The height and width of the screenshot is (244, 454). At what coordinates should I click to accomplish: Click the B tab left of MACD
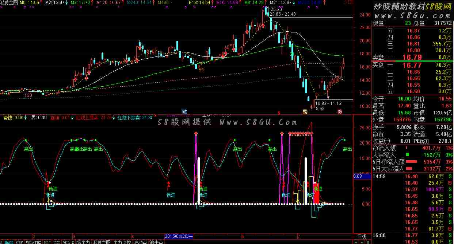(x=1, y=242)
